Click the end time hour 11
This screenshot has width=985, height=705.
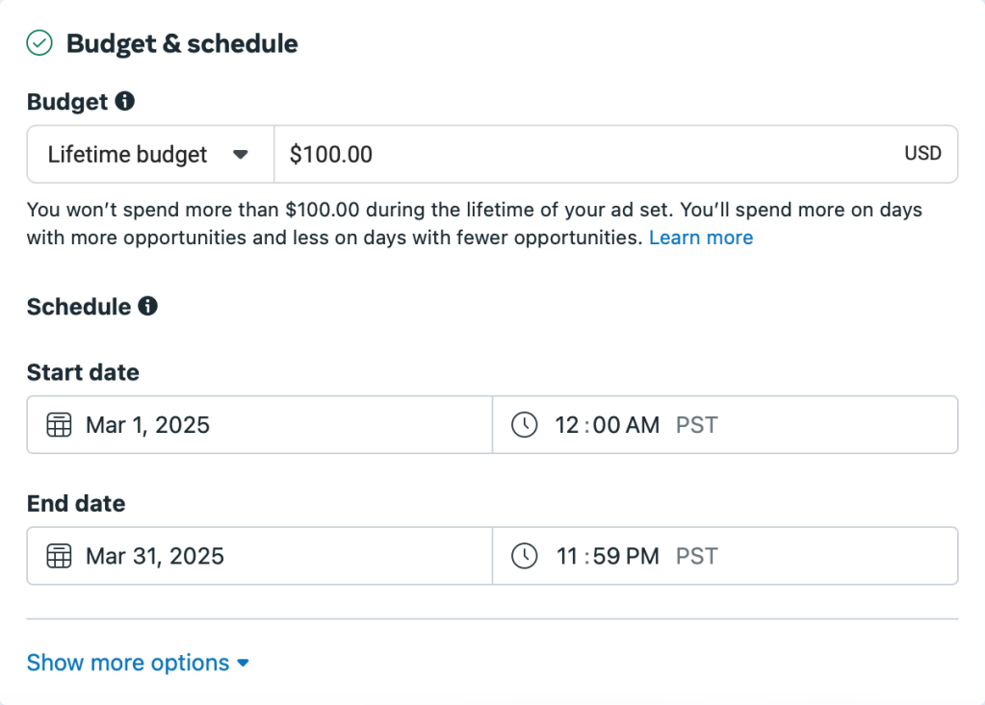tap(566, 556)
